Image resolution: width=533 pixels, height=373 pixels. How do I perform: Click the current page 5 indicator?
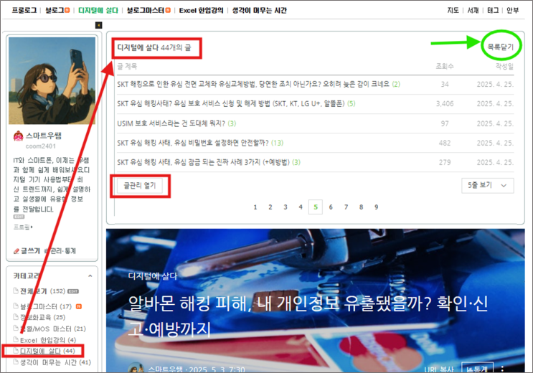coord(316,207)
